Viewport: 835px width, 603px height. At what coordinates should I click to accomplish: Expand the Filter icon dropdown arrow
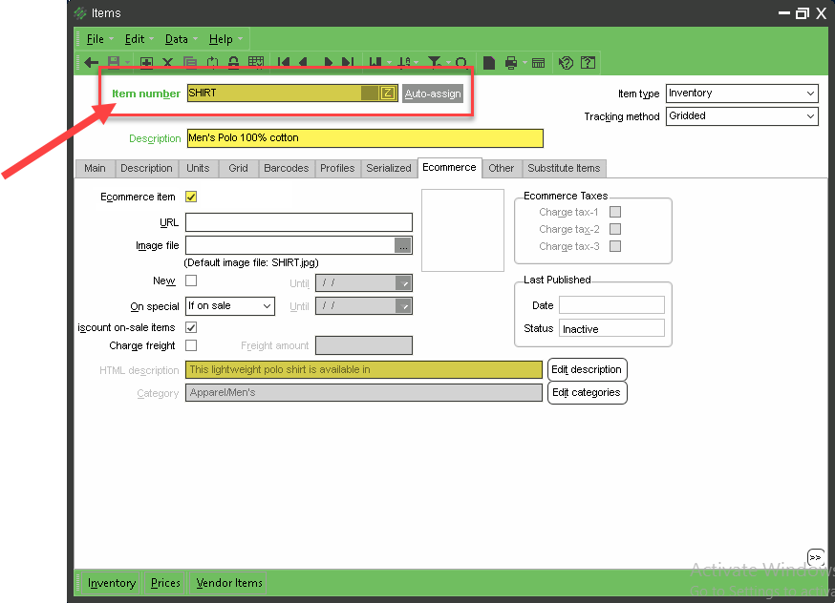click(448, 63)
